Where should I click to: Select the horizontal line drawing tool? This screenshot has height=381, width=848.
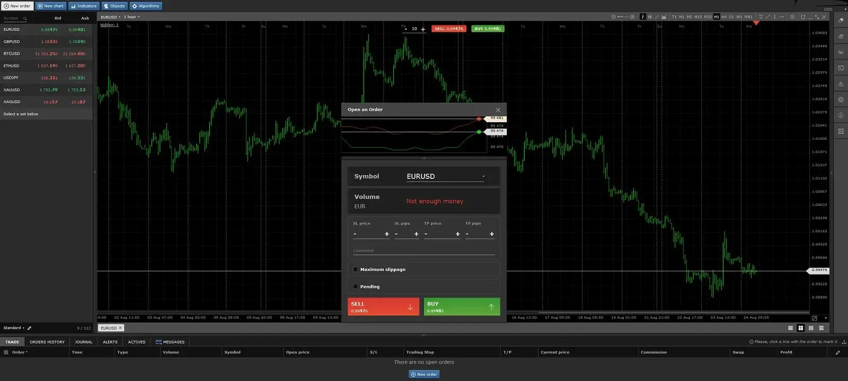782,17
